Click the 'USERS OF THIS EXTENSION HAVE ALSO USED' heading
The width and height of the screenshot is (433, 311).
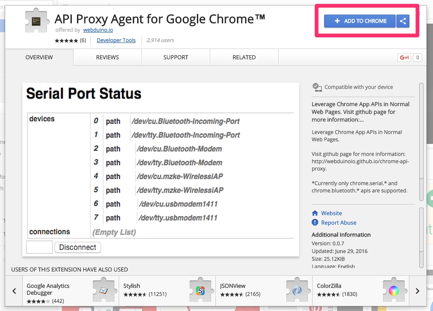pyautogui.click(x=70, y=269)
